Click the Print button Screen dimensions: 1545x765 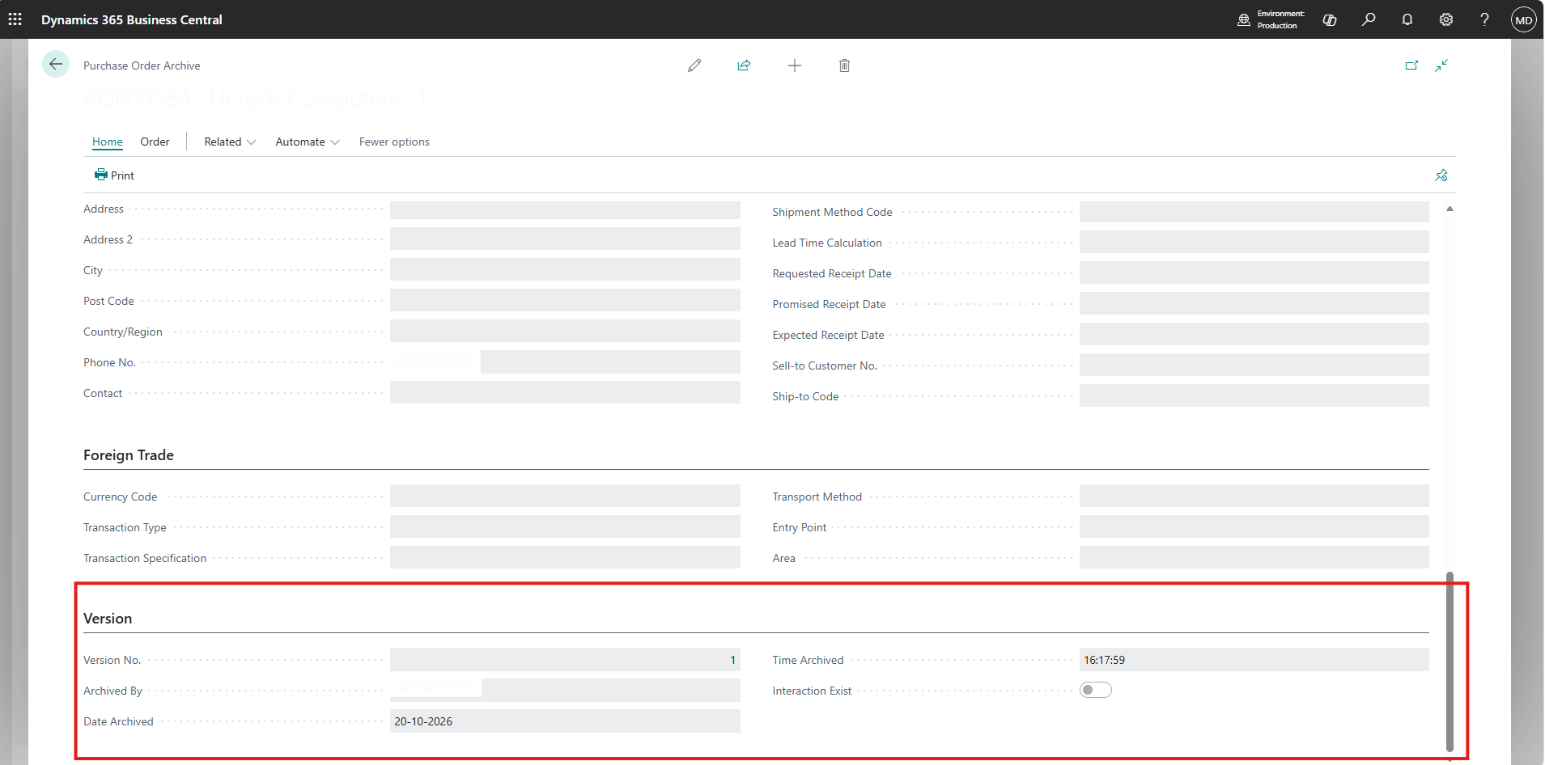pos(114,175)
